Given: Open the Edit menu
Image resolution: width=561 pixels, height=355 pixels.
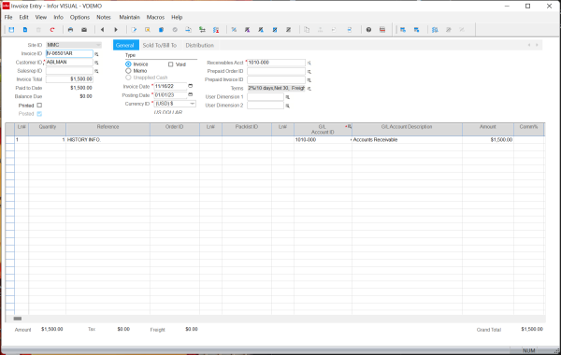Looking at the screenshot, I should point(23,17).
